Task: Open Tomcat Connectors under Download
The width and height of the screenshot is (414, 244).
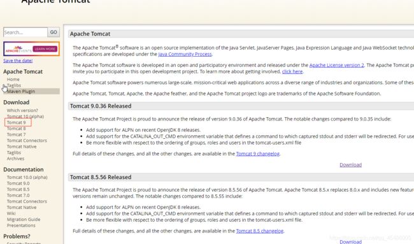Action: tap(27, 141)
